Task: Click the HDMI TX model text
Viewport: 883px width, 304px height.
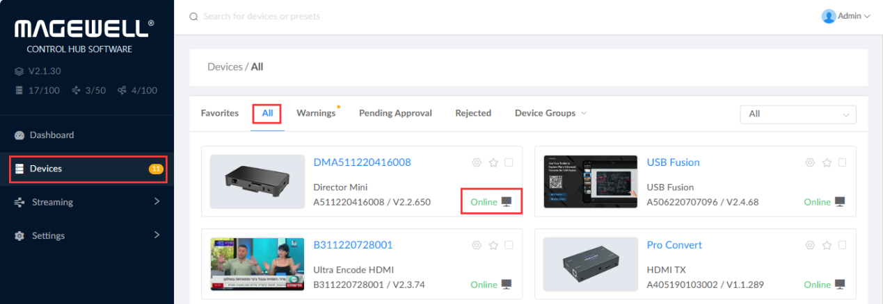Action: [667, 269]
